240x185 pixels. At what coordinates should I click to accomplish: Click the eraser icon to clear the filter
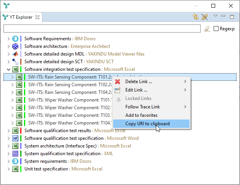pyautogui.click(x=207, y=29)
